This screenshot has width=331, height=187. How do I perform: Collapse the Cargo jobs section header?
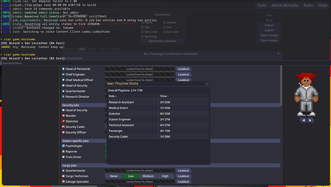(x=171, y=165)
